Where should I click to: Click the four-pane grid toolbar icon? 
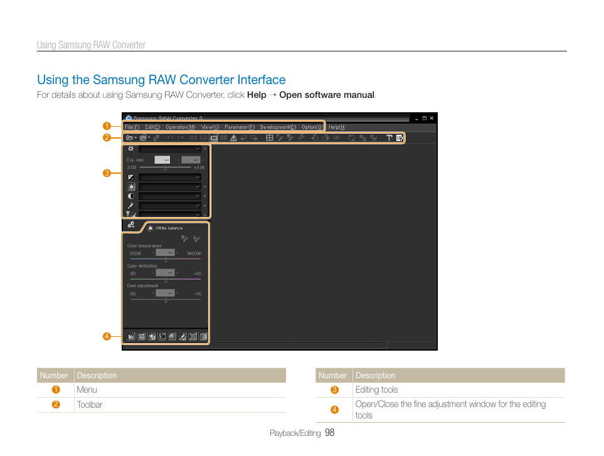tap(270, 138)
